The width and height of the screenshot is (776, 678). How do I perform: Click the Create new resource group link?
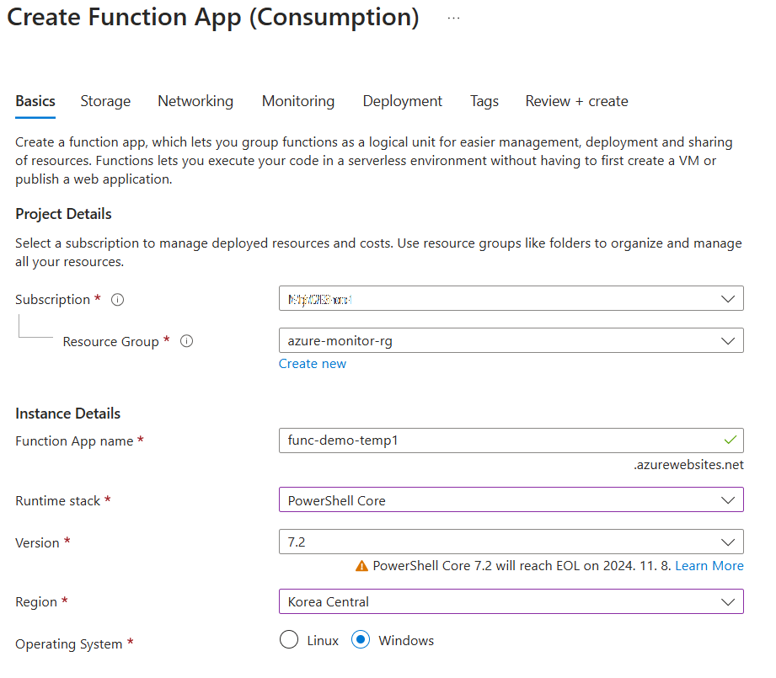pos(313,364)
